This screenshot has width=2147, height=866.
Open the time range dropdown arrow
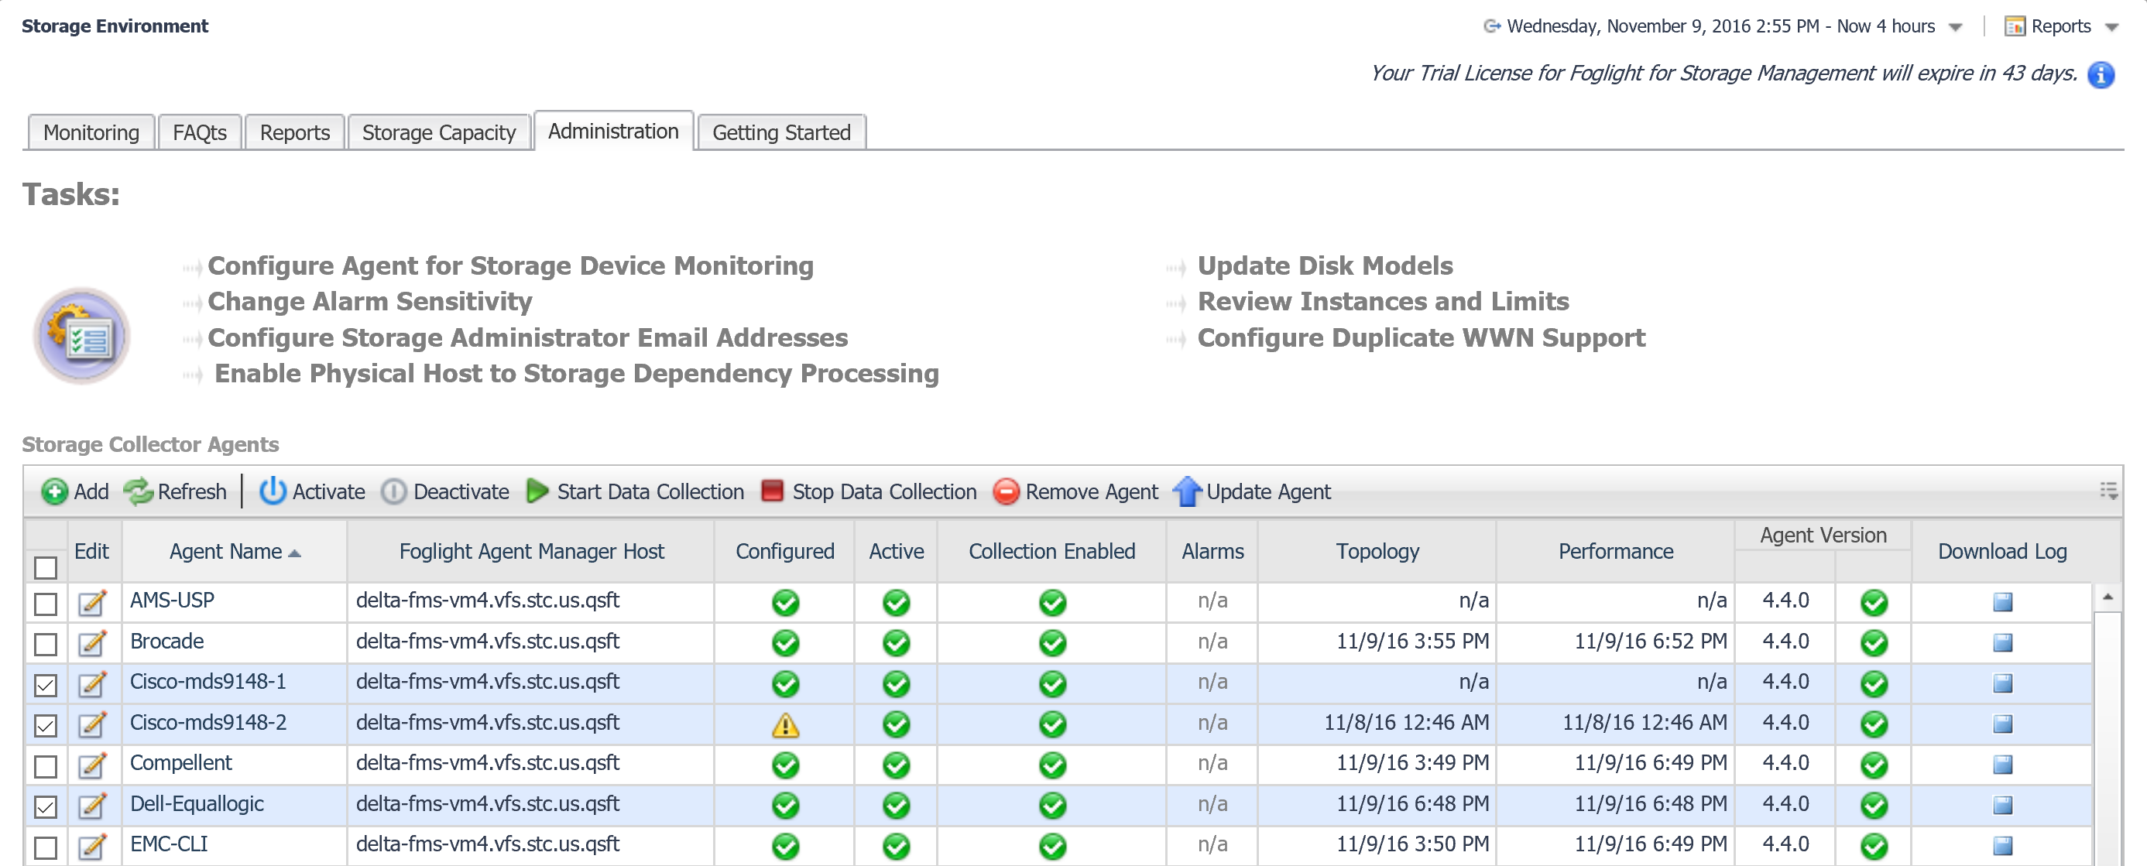[x=1955, y=28]
